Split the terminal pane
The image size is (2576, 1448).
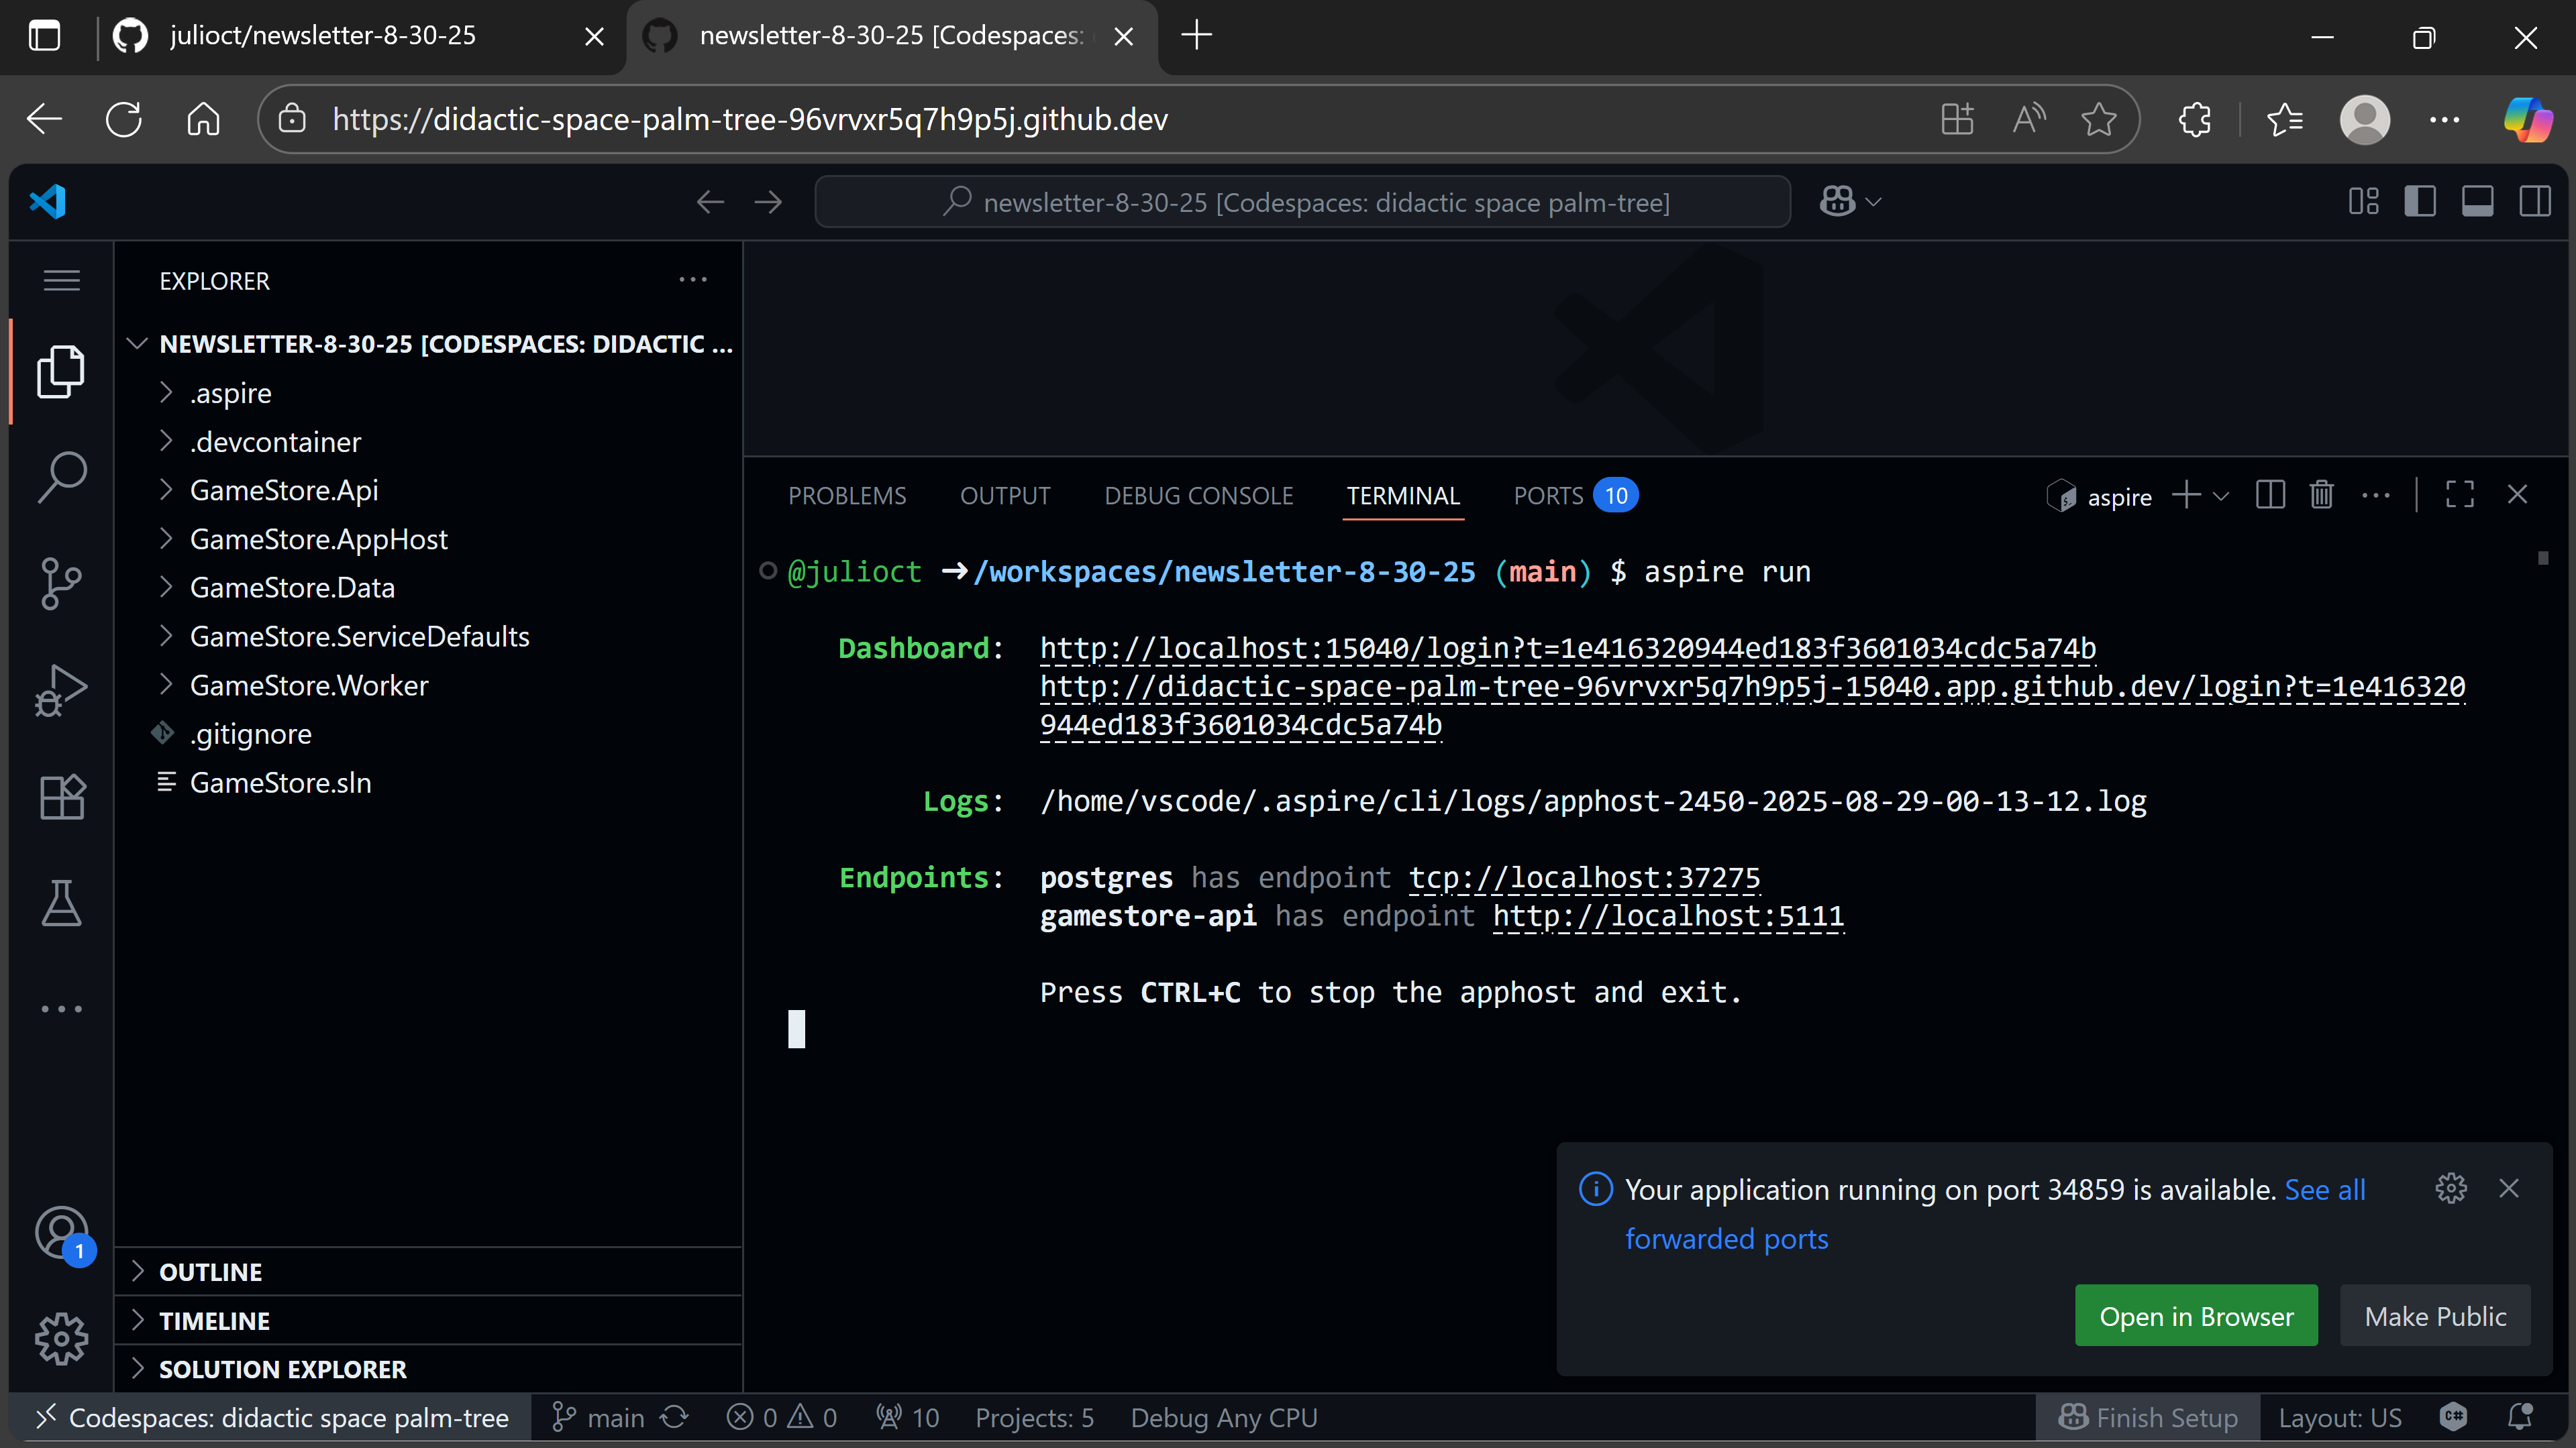click(2270, 495)
